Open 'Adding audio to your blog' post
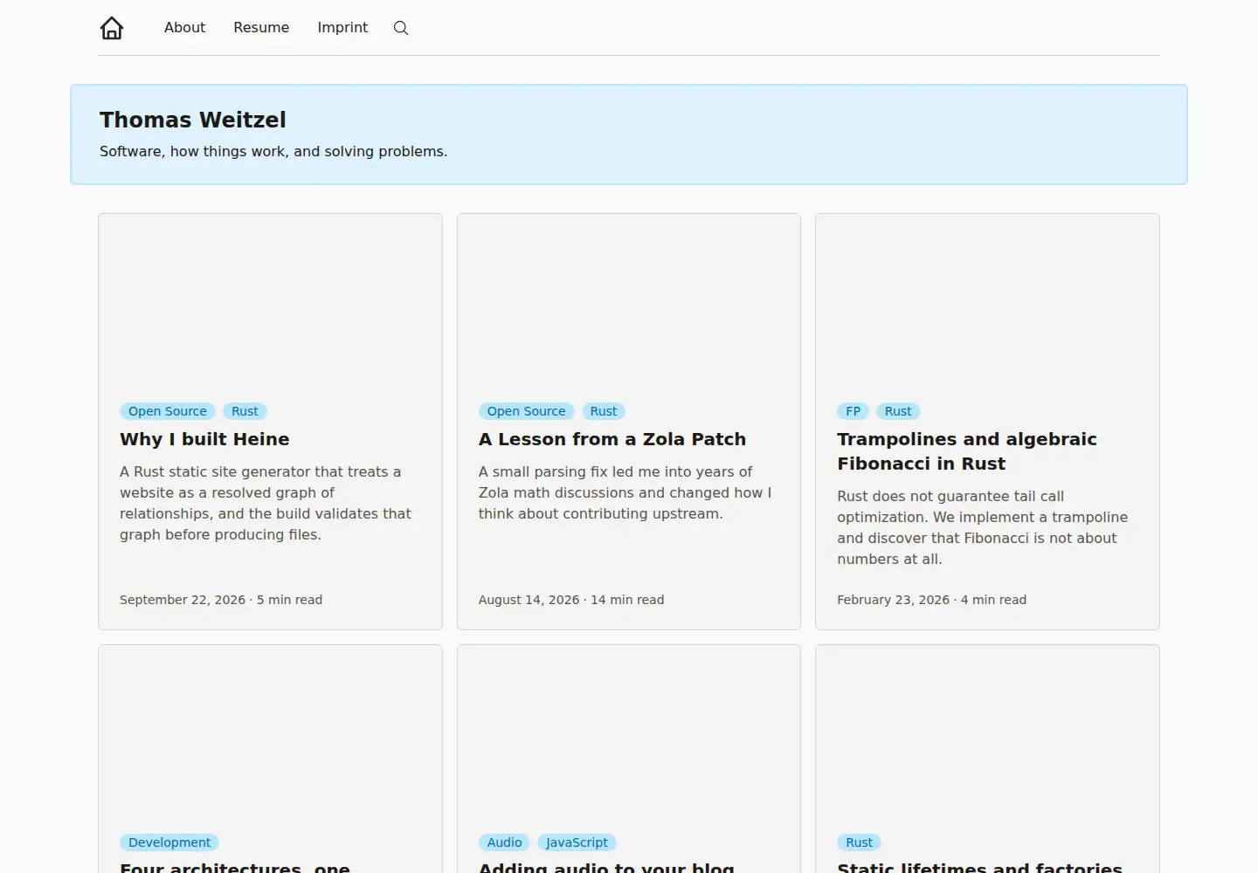Viewport: 1258px width, 873px height. pyautogui.click(x=606, y=867)
